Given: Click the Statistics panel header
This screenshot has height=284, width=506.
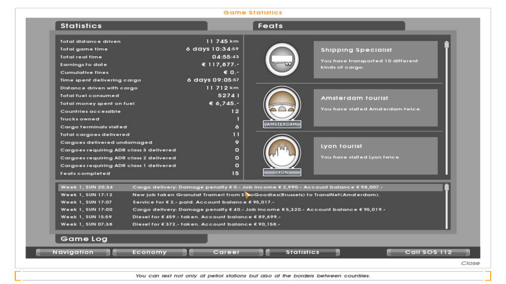Looking at the screenshot, I should (131, 26).
